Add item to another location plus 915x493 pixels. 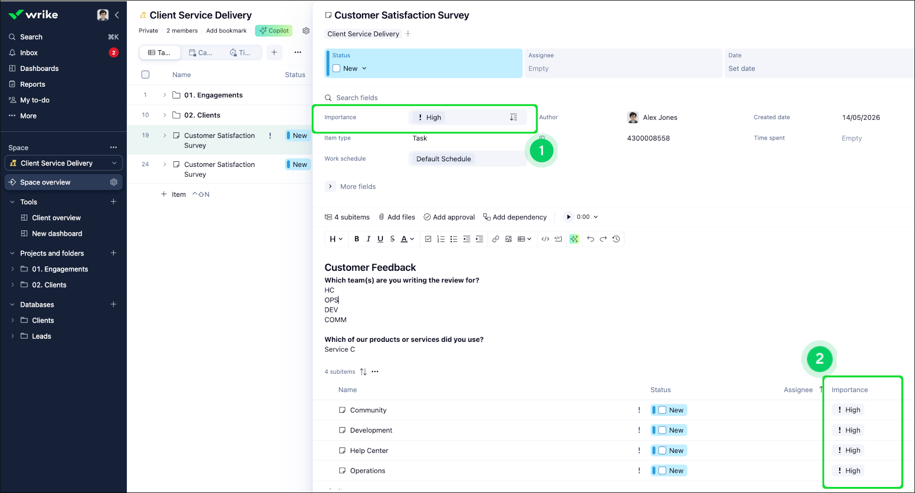pyautogui.click(x=408, y=34)
